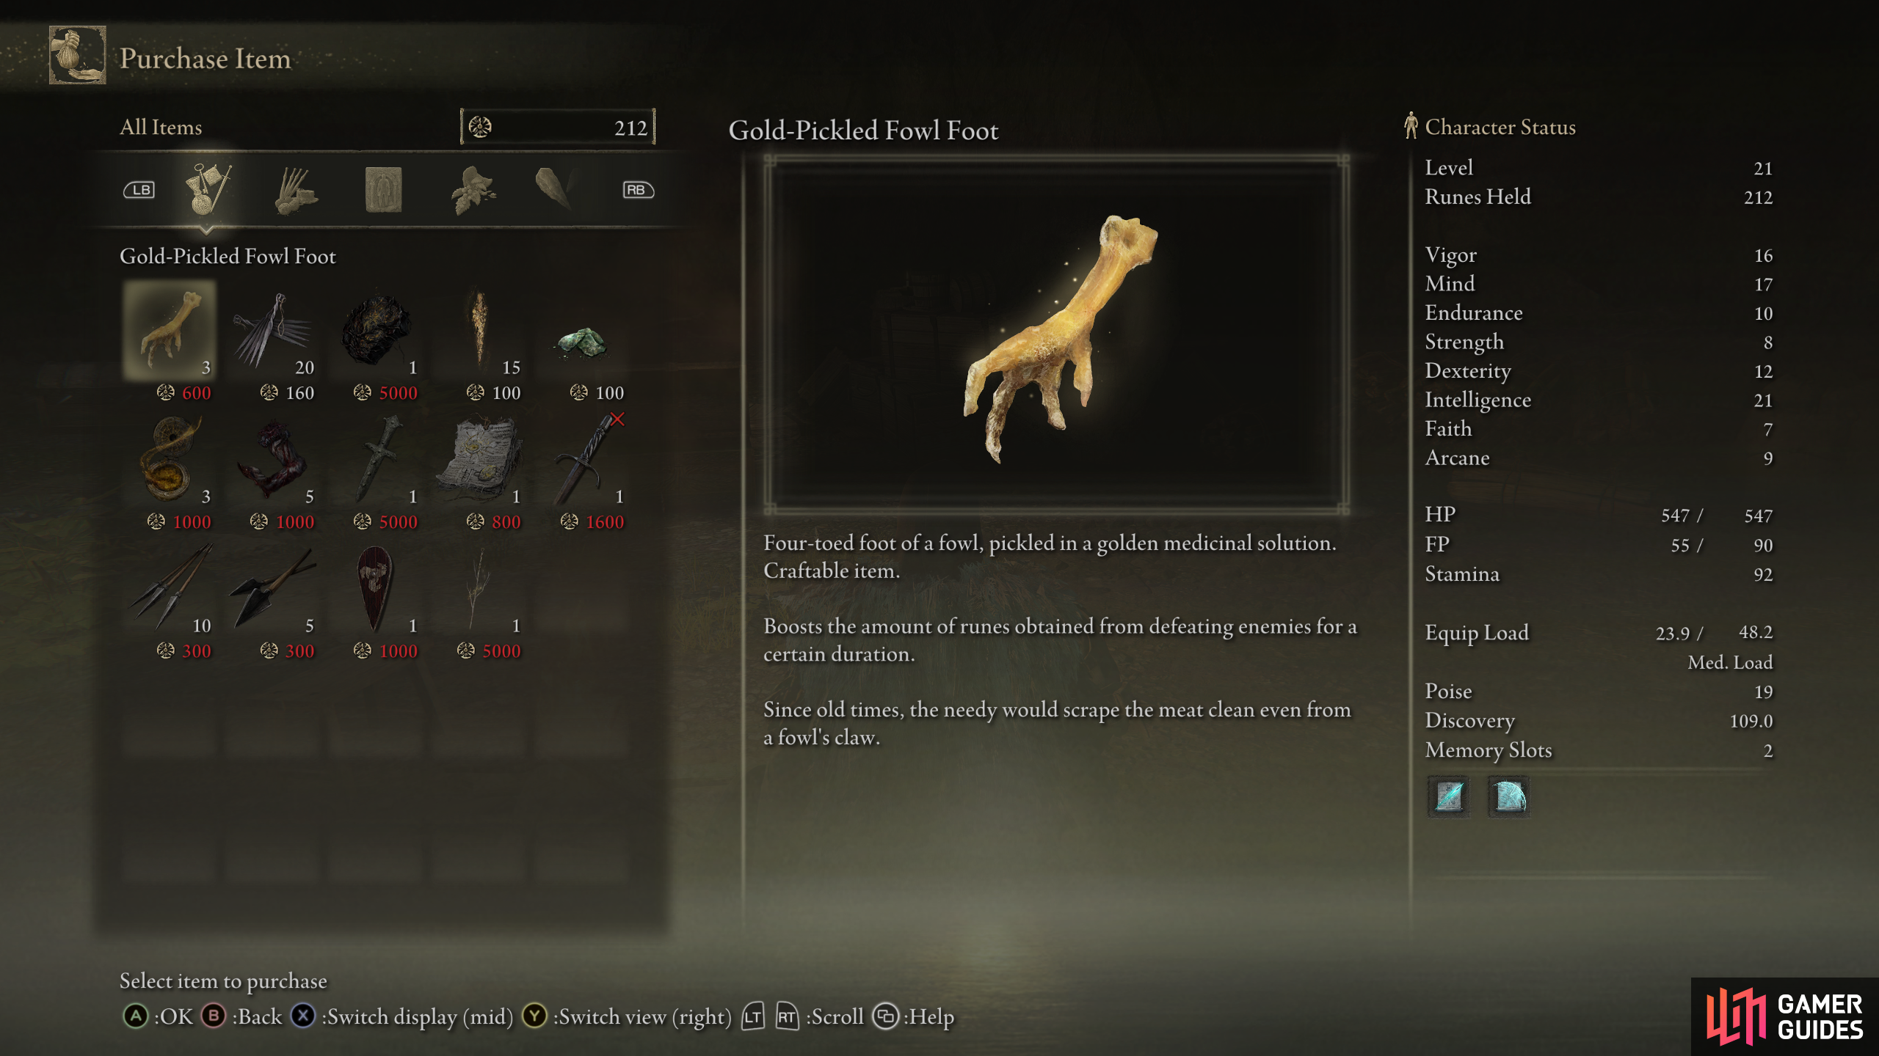Open the armor category tab
The height and width of the screenshot is (1056, 1879).
coord(384,190)
